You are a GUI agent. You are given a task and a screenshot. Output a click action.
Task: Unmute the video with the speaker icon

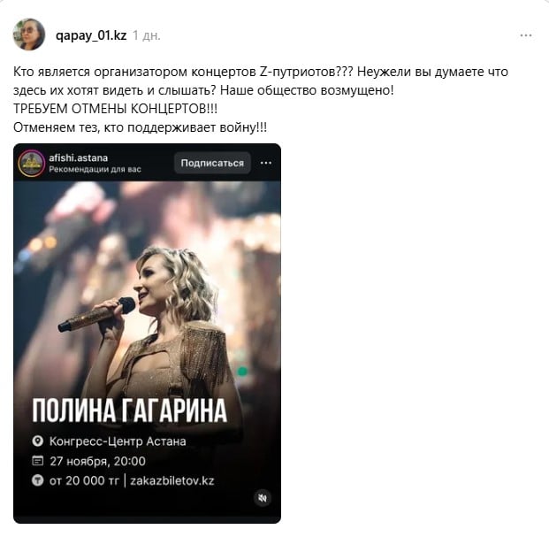coord(263,498)
